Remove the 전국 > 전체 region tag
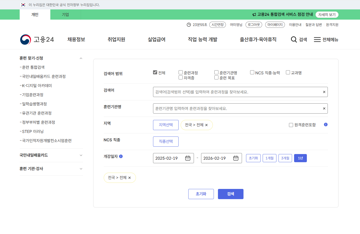The width and height of the screenshot is (360, 234). point(207,125)
